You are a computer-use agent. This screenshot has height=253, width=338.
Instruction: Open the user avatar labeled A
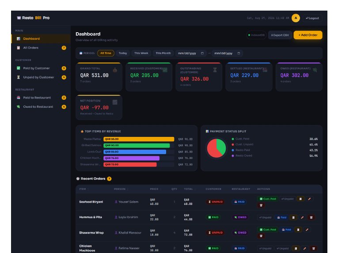296,18
